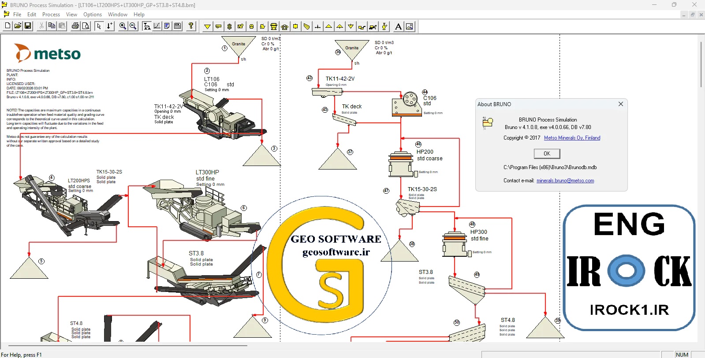Activate the arrow selection pointer tool
This screenshot has height=358, width=705.
(x=99, y=26)
